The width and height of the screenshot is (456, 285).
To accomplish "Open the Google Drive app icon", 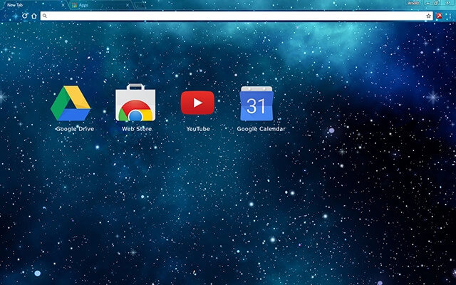I will (x=71, y=103).
